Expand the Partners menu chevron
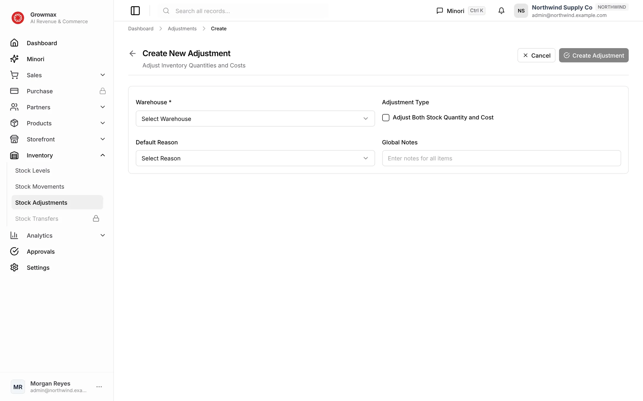643x401 pixels. click(103, 107)
